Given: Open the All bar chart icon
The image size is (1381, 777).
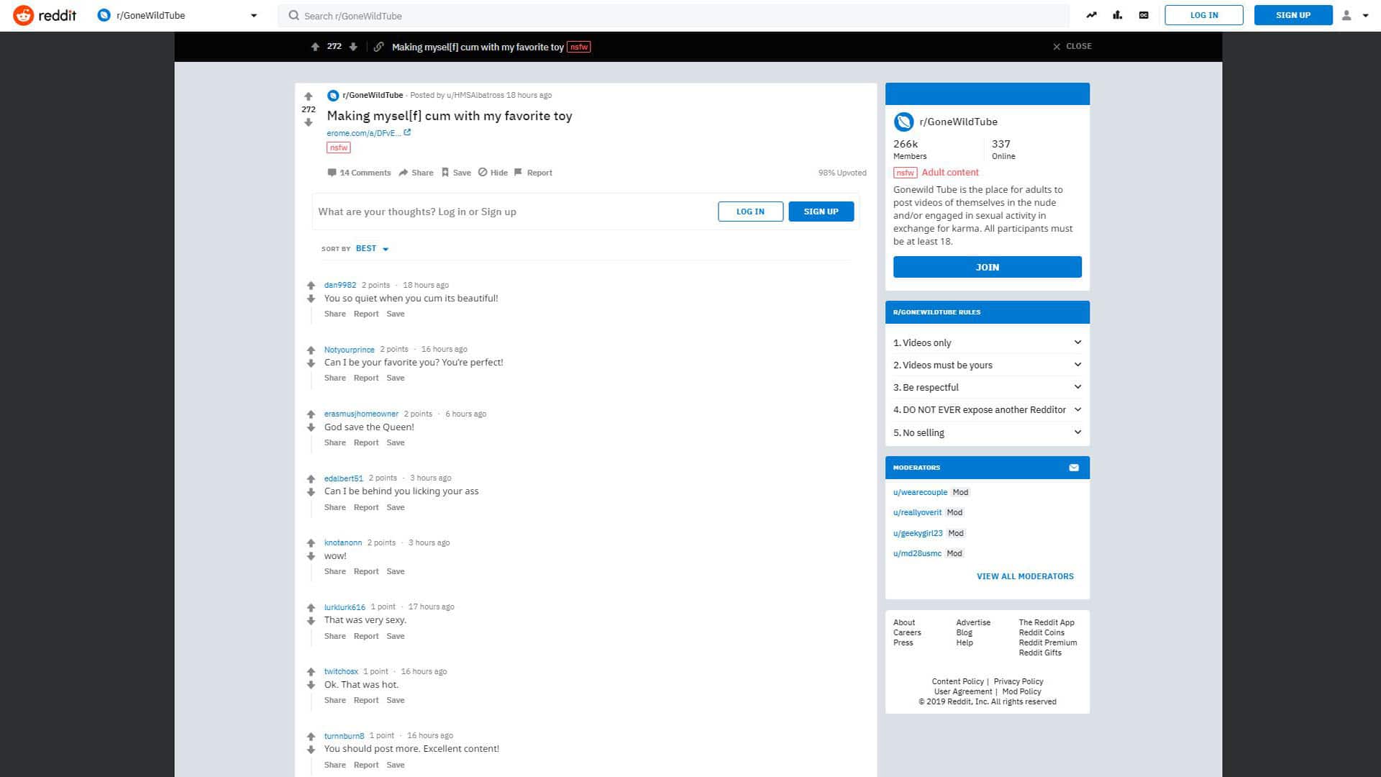Looking at the screenshot, I should point(1117,15).
